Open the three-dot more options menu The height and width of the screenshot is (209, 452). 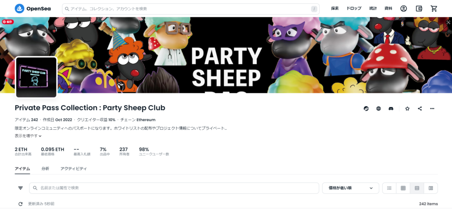tap(432, 109)
